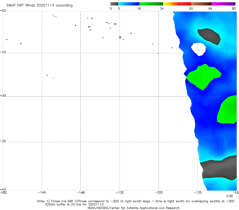Click the color bar label '18'
The width and height of the screenshot is (239, 210).
[x=139, y=8]
